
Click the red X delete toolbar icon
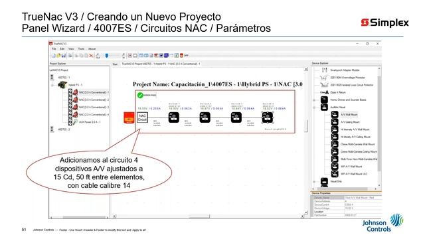91,56
